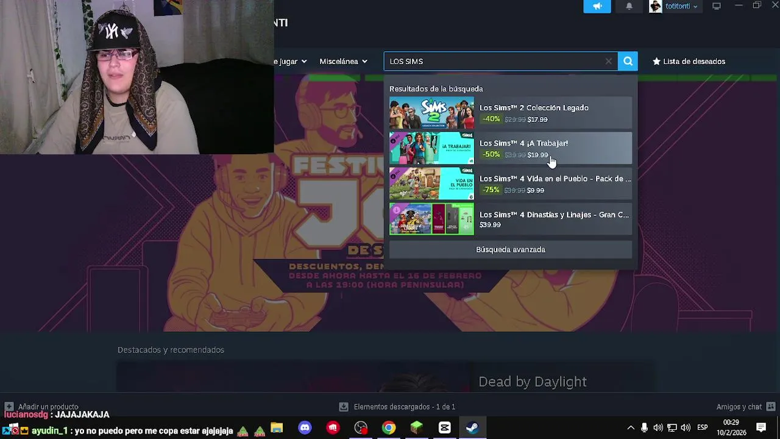This screenshot has width=780, height=439.
Task: Open CapCut from the taskbar
Action: 445,427
